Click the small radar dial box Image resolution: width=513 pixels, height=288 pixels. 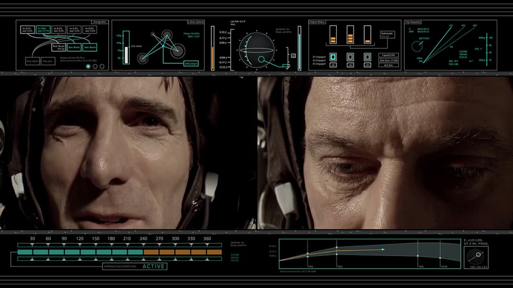click(x=476, y=257)
